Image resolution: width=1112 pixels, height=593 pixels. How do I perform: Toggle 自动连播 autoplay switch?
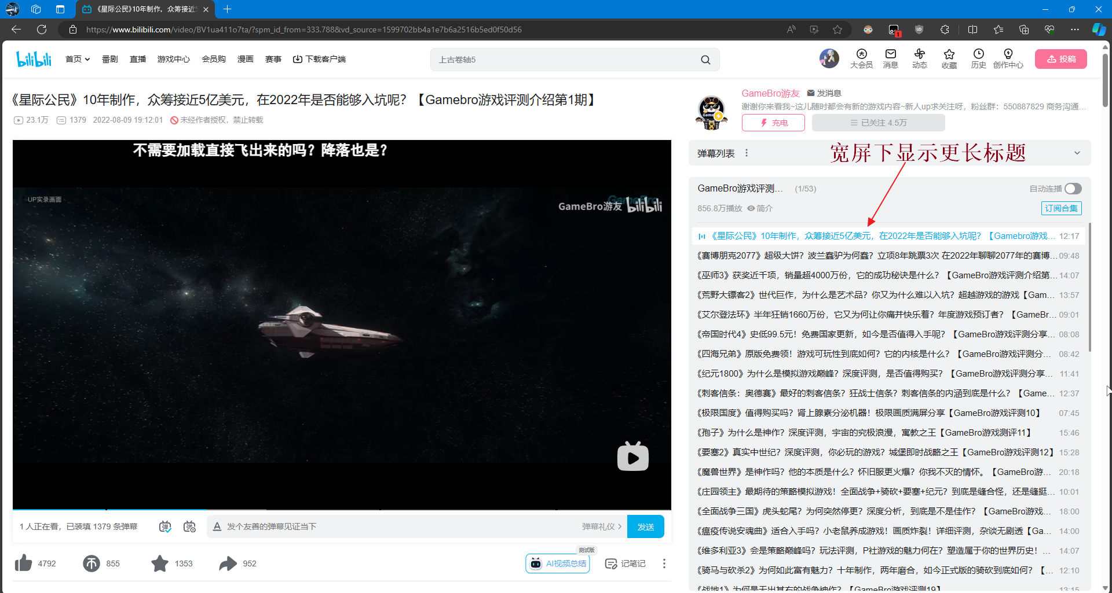1073,189
